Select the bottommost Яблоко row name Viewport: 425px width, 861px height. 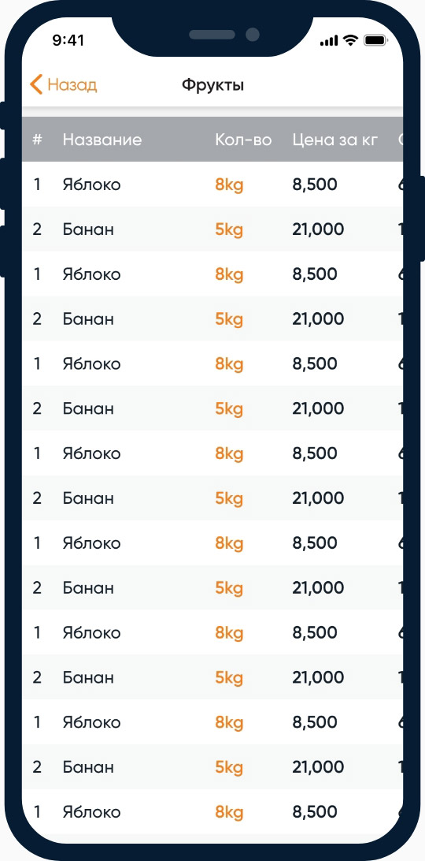91,811
